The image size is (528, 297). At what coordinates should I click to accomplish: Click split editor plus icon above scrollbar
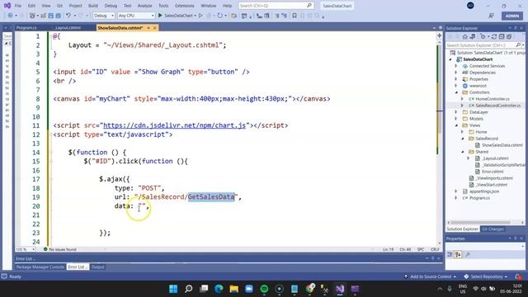[x=439, y=35]
